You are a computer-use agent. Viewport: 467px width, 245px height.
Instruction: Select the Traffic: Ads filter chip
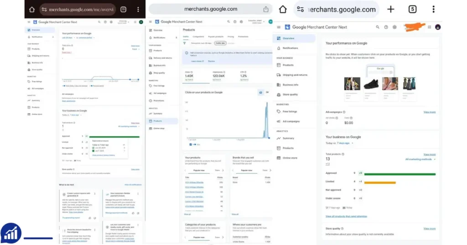(x=220, y=43)
